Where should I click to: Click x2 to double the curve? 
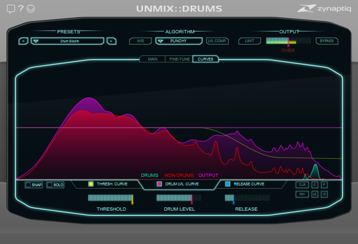315,194
